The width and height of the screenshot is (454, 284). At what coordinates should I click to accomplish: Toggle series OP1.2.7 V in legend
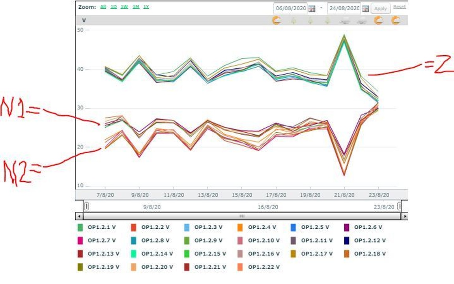tap(97, 241)
